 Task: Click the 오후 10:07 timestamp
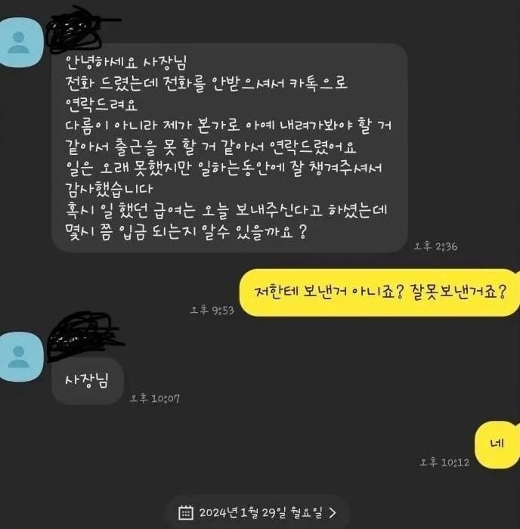(x=155, y=399)
